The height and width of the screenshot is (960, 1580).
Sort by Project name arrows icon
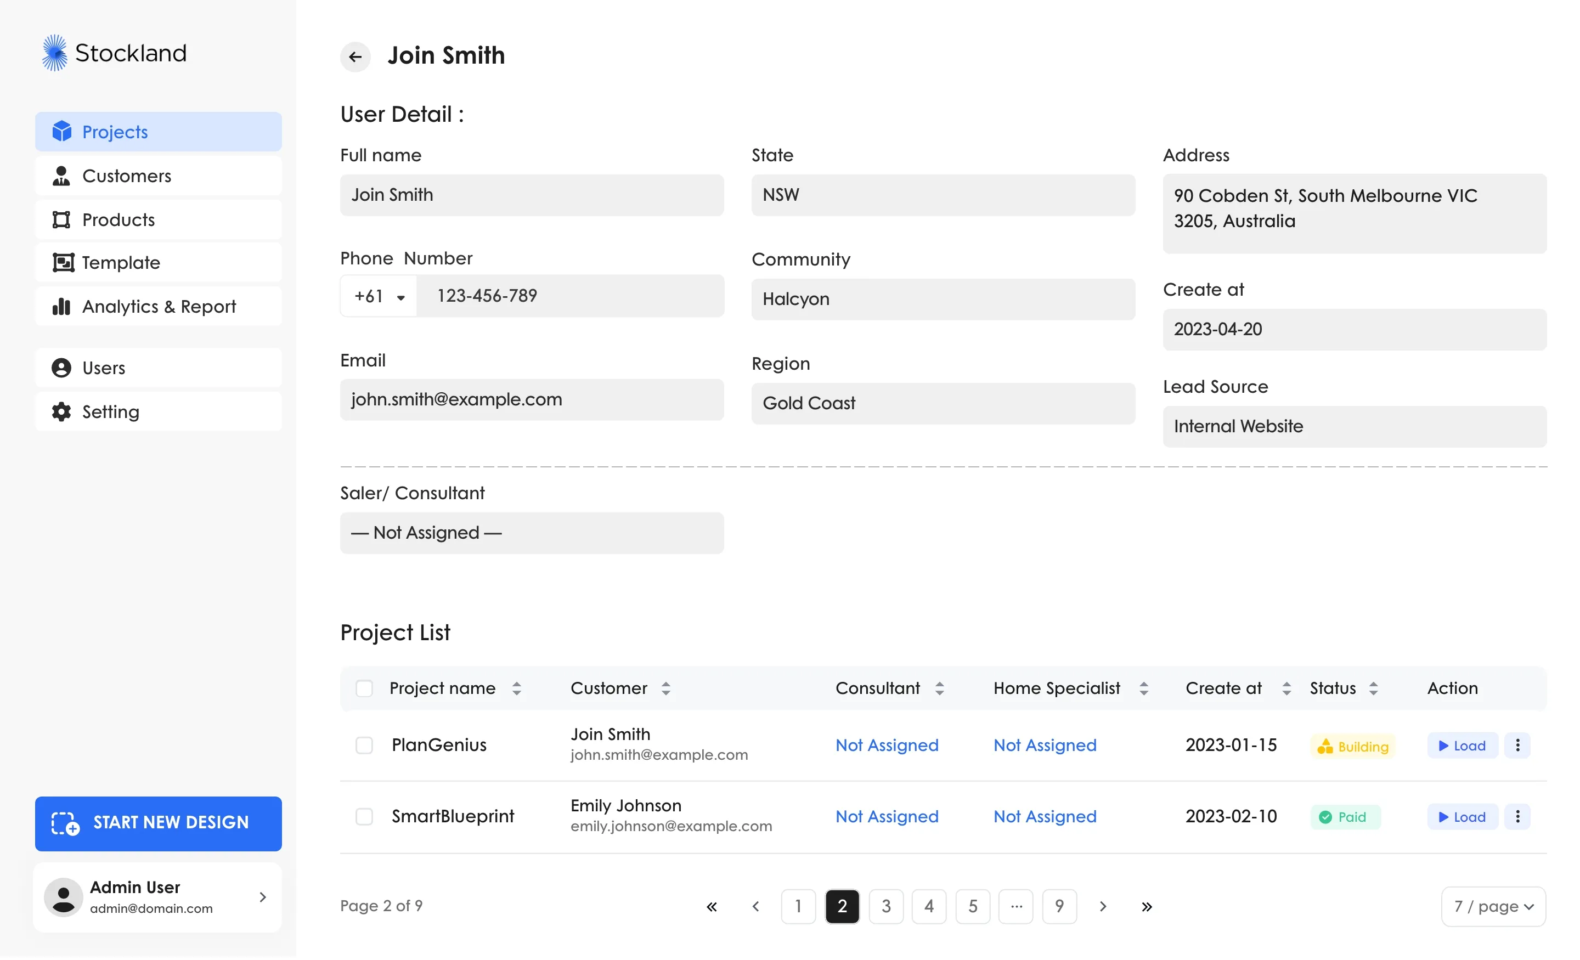coord(517,688)
